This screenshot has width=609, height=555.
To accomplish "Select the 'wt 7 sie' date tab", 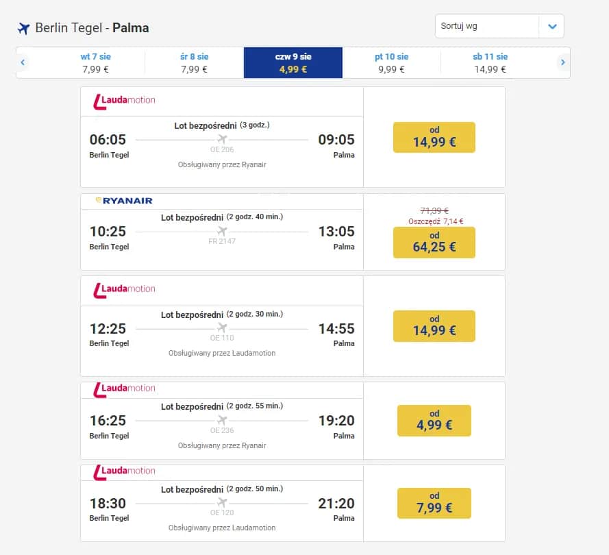I will 95,62.
